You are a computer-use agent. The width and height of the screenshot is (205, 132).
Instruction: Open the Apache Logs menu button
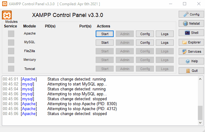(165, 34)
